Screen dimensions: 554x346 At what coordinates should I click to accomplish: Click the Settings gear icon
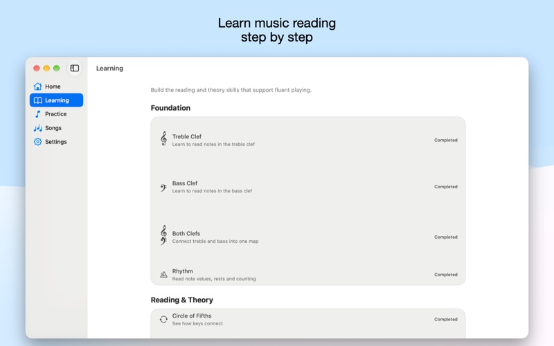38,142
